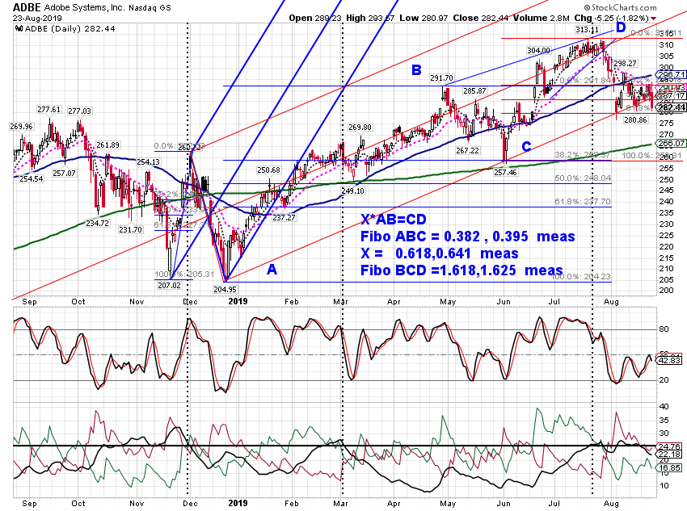Screen dimensions: 687x511
Task: Click the 234.72 low price label
Action: click(97, 223)
